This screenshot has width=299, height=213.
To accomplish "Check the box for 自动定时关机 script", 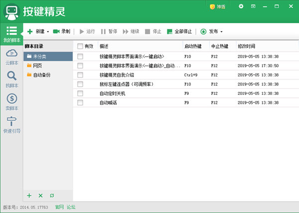I will [x=80, y=93].
